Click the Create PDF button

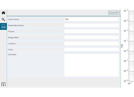114,13
